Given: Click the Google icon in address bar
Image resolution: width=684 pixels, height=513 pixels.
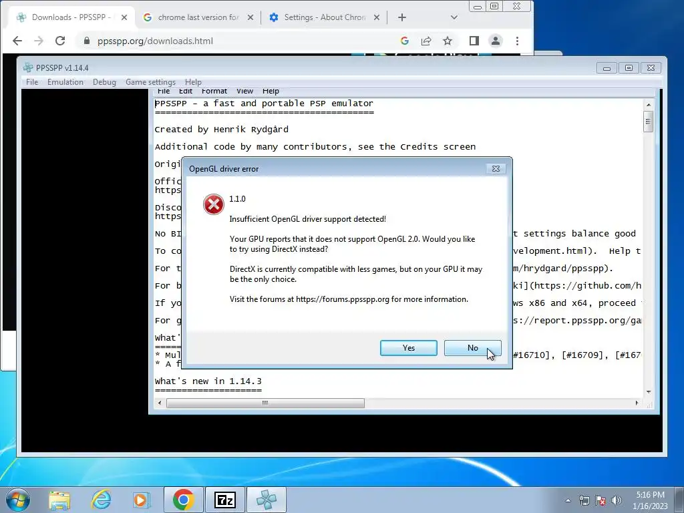Looking at the screenshot, I should point(405,41).
